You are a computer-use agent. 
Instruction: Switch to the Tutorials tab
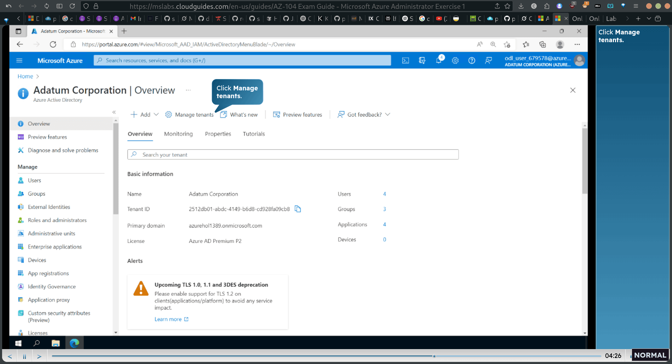254,134
